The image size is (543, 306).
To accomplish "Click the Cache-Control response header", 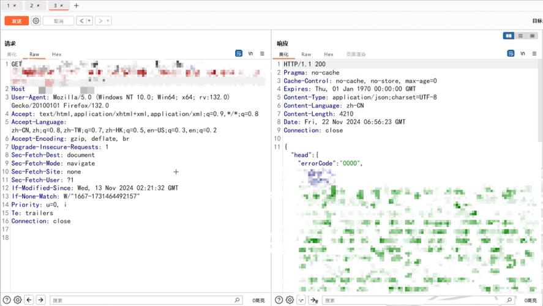I will pyautogui.click(x=360, y=81).
